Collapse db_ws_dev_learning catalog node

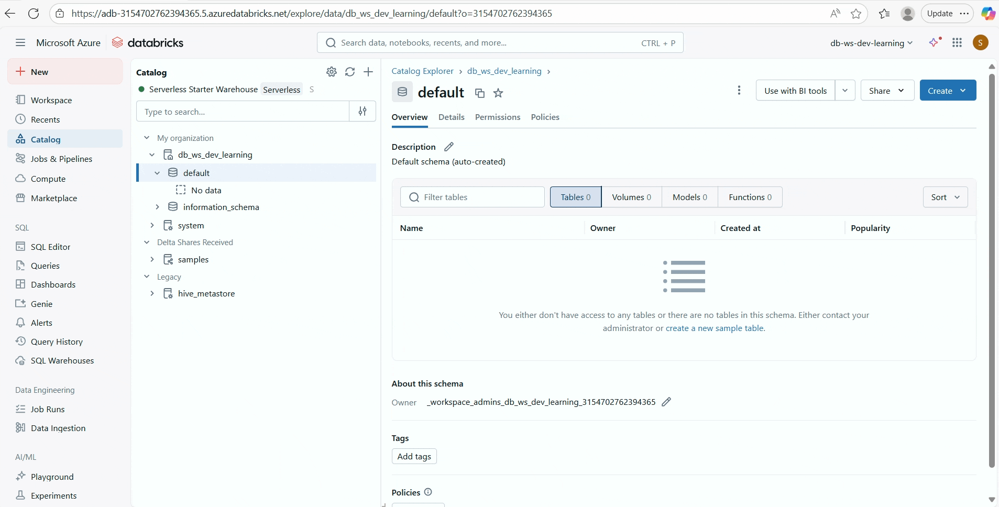(x=152, y=155)
